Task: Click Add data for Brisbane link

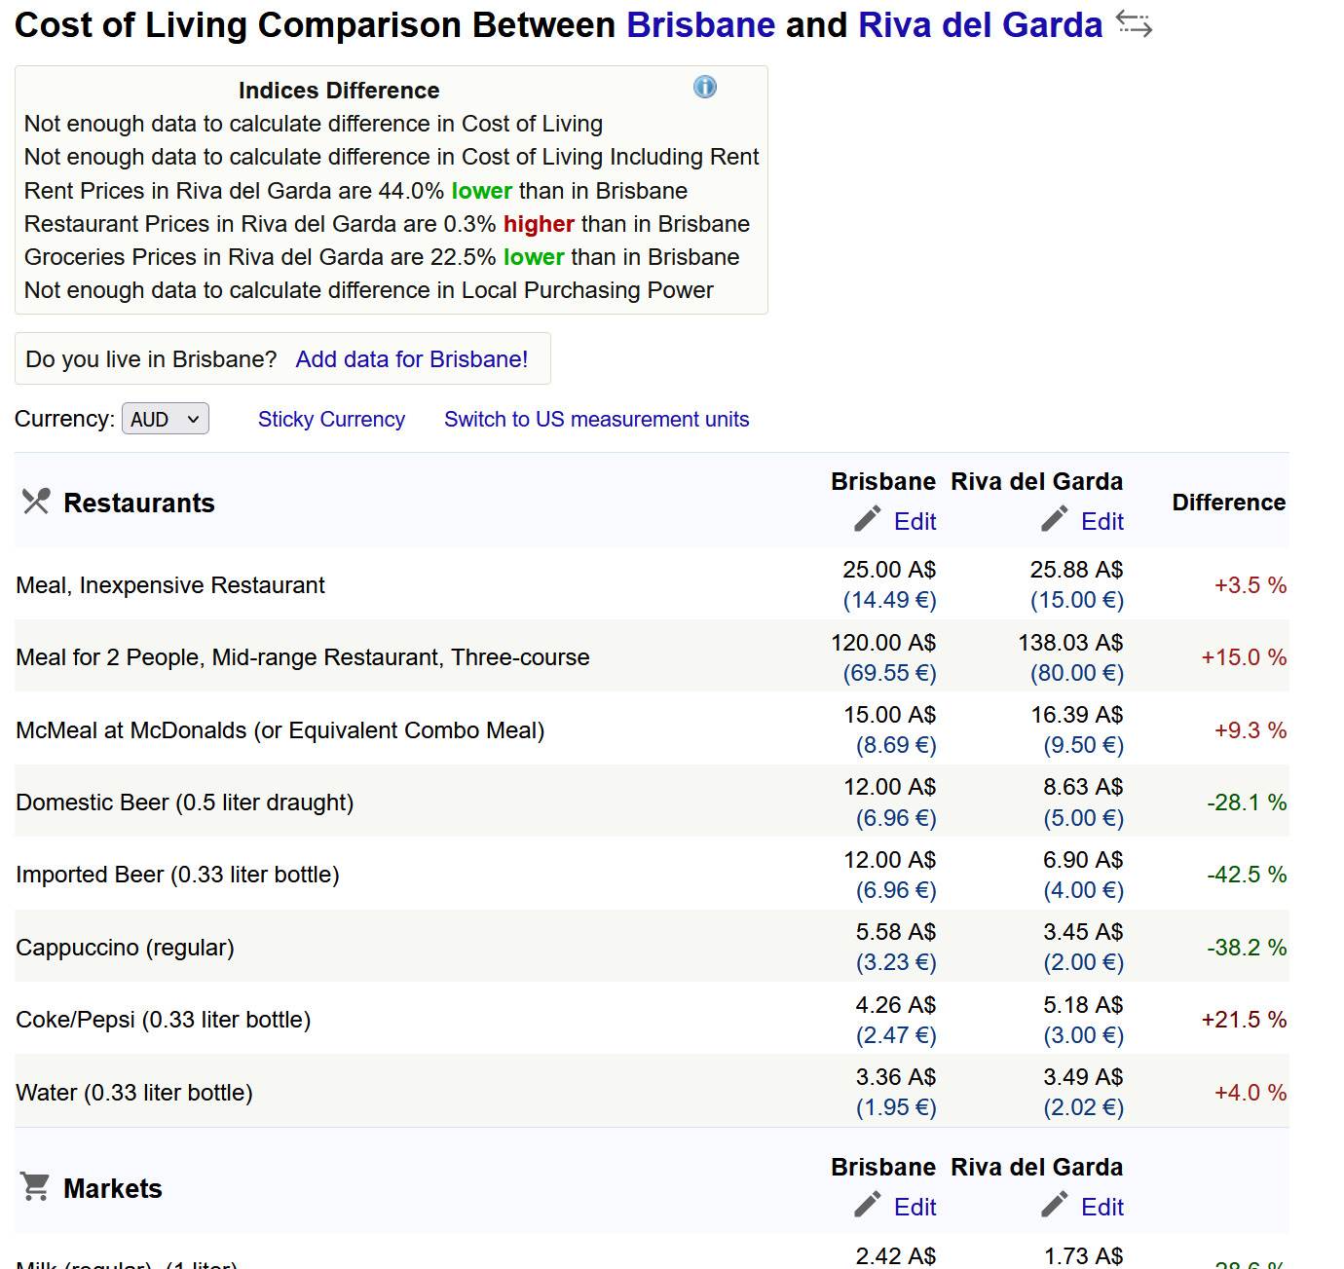Action: click(x=411, y=359)
